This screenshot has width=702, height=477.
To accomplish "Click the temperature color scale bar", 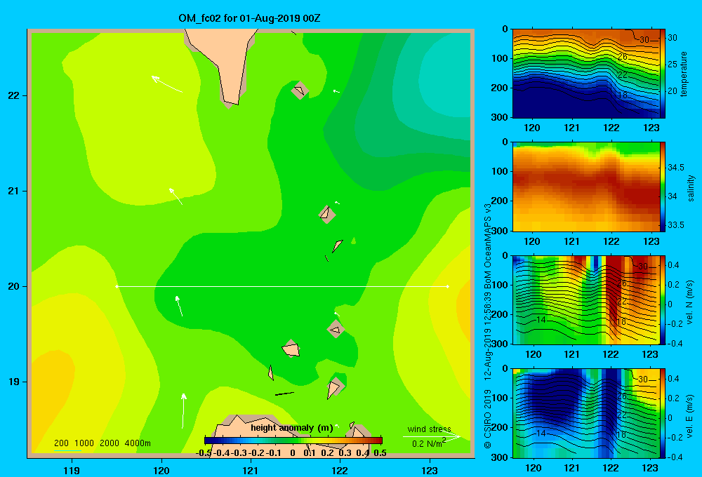I will click(x=663, y=74).
